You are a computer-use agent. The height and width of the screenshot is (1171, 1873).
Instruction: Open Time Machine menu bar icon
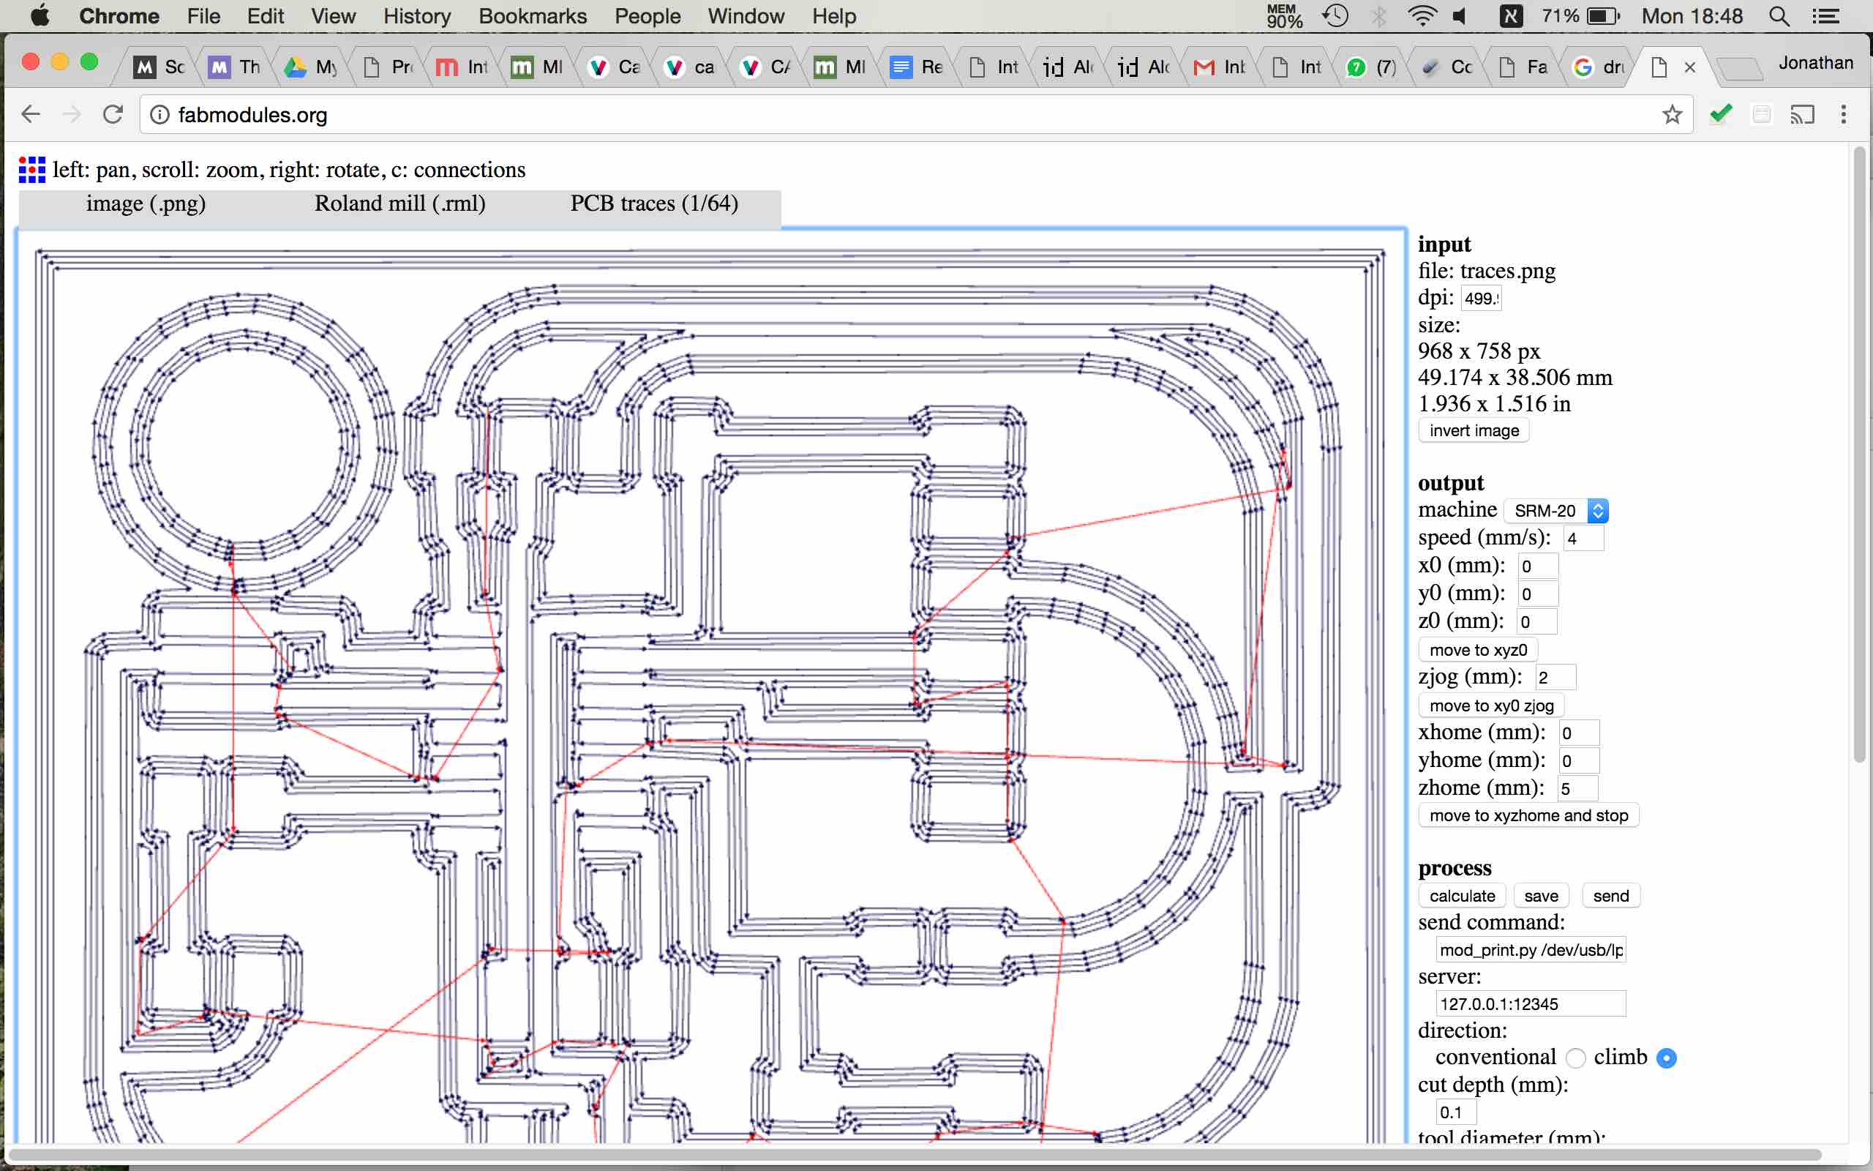(x=1335, y=16)
